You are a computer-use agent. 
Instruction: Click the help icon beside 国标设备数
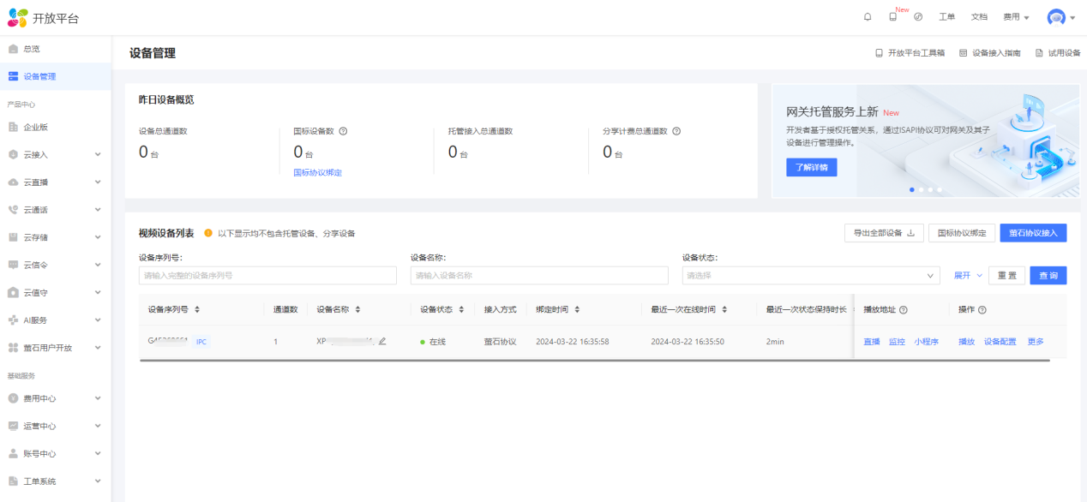pyautogui.click(x=343, y=131)
